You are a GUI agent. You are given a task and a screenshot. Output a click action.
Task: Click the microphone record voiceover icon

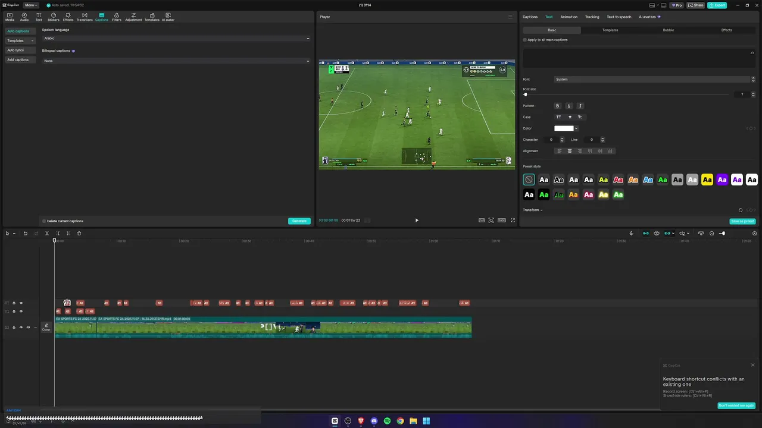click(x=632, y=233)
